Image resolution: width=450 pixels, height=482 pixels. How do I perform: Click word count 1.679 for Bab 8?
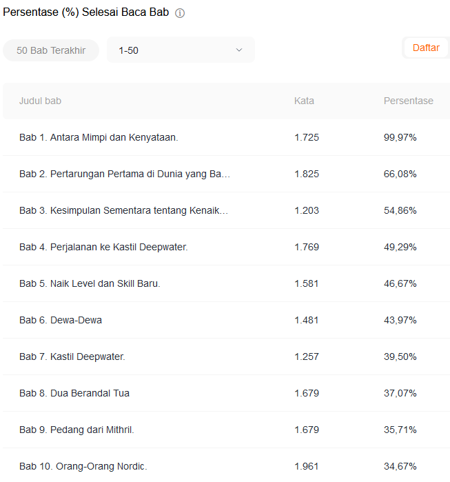pyautogui.click(x=307, y=394)
